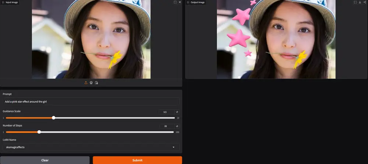Click the Guidance Scale slider handle
The height and width of the screenshot is (164, 368).
coord(53,118)
